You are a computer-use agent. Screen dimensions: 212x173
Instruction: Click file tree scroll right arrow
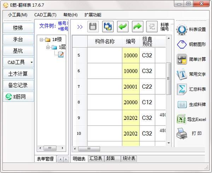coord(63,148)
